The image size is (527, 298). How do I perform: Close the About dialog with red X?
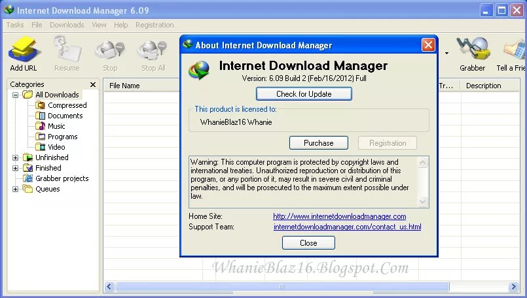[428, 44]
